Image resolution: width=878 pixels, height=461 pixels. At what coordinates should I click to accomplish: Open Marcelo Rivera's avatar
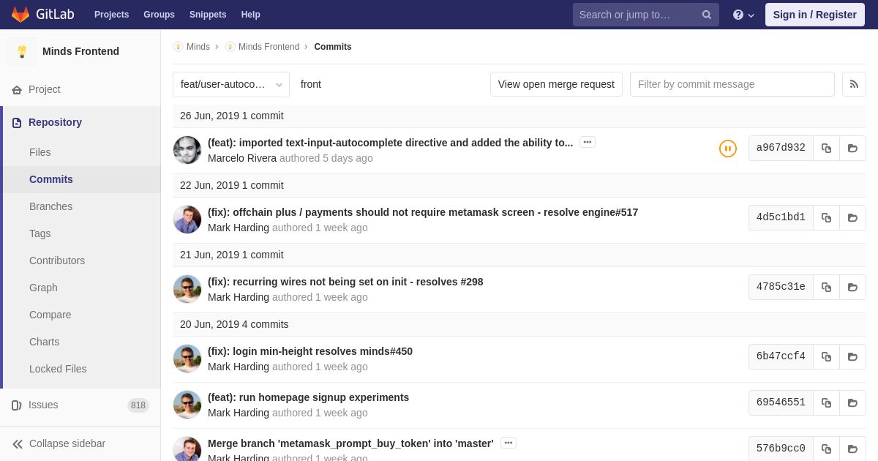[187, 150]
